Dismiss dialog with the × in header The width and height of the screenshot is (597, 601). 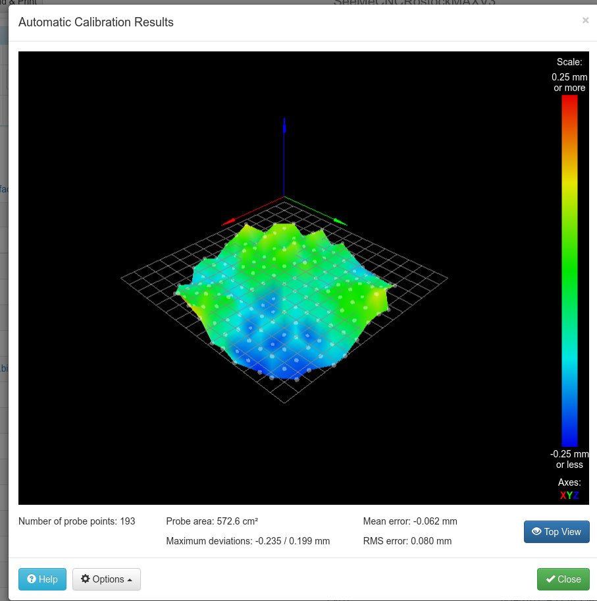[585, 20]
